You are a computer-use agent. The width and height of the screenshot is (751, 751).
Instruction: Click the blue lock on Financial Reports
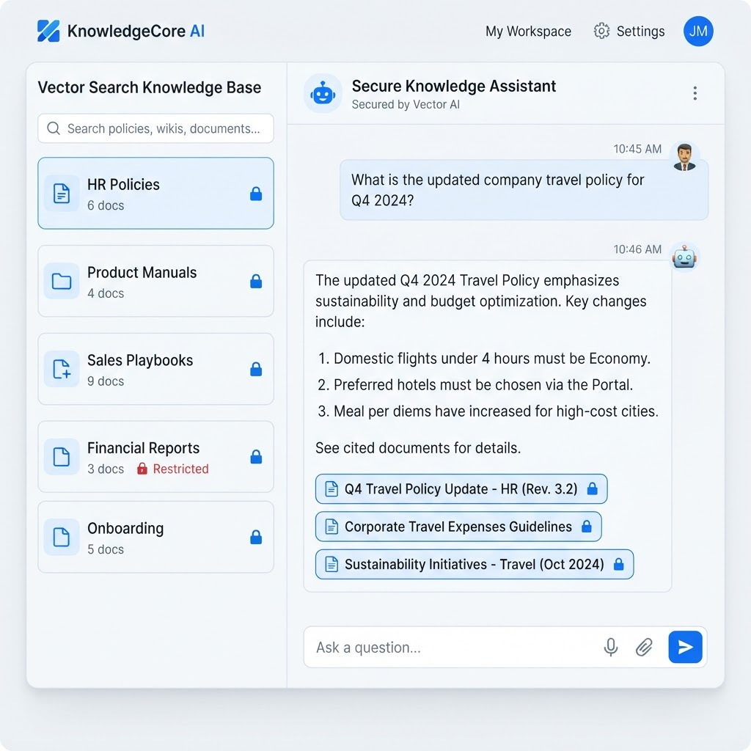pos(256,457)
